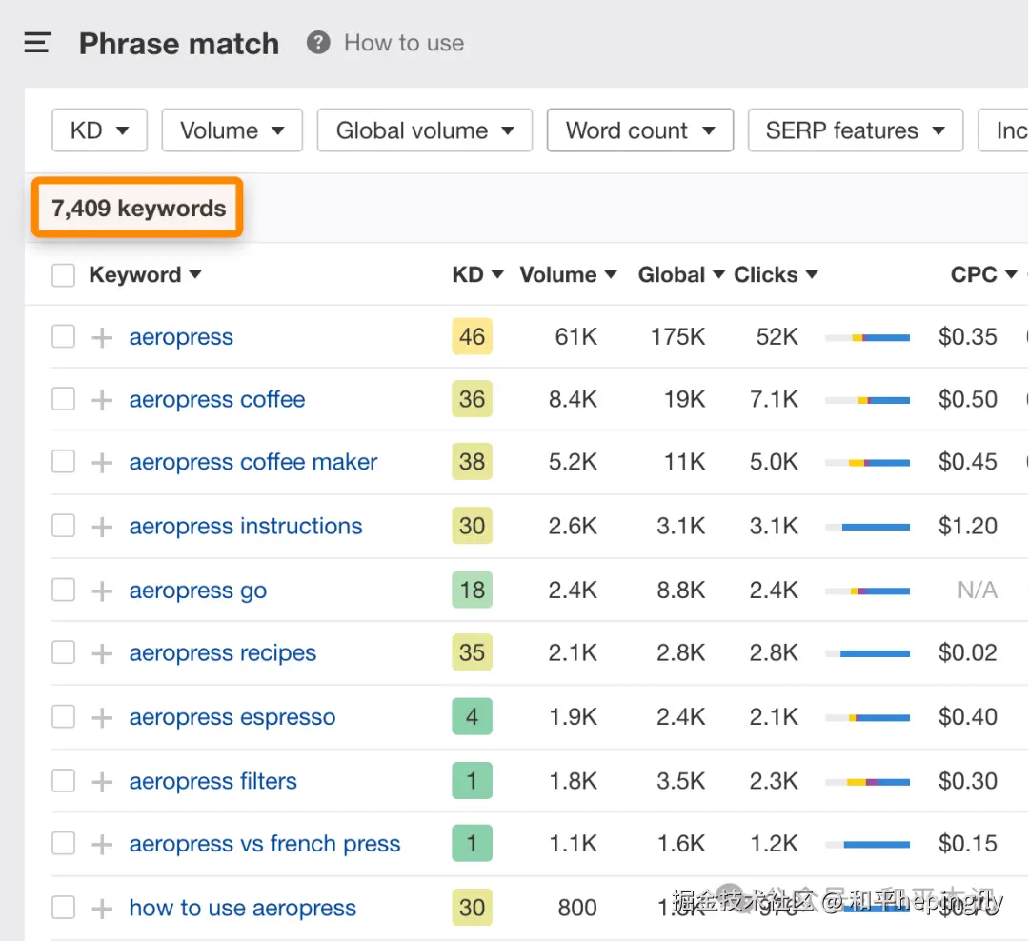Screen dimensions: 1029x941
Task: Click plus icon beside aeropress filters
Action: click(x=102, y=781)
